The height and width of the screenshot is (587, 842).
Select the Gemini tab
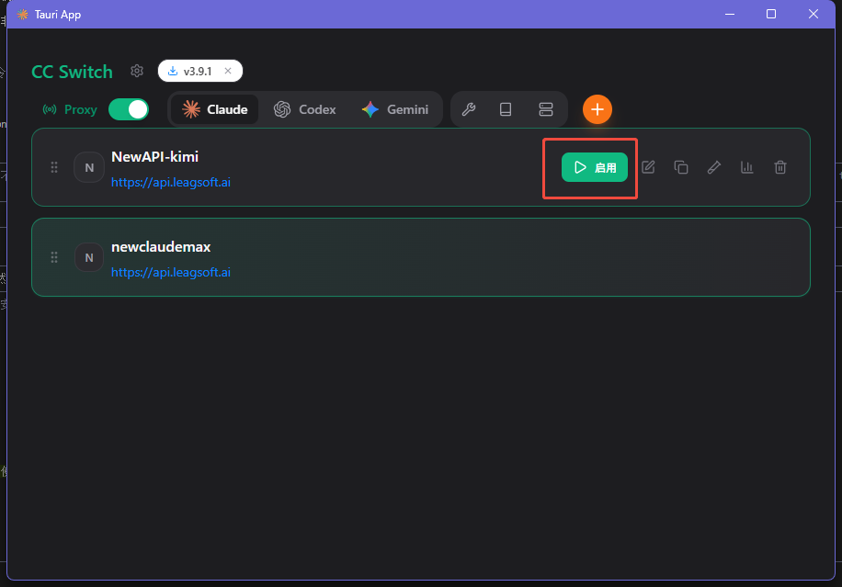pos(395,109)
